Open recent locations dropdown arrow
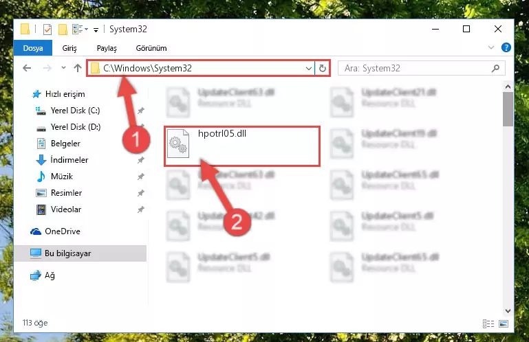 pos(63,68)
